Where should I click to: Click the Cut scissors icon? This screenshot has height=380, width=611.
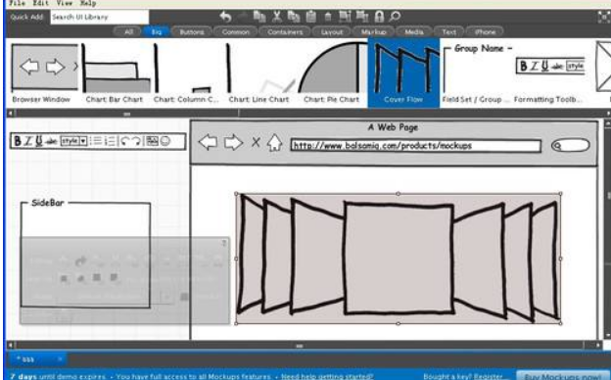click(x=277, y=17)
